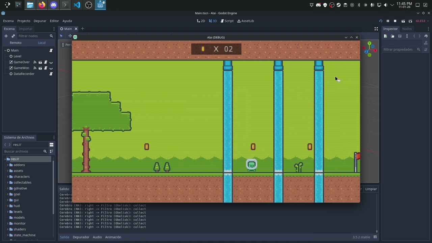Click the Filtrar propiedades field
Viewport: 432px width, 243px height.
click(402, 50)
